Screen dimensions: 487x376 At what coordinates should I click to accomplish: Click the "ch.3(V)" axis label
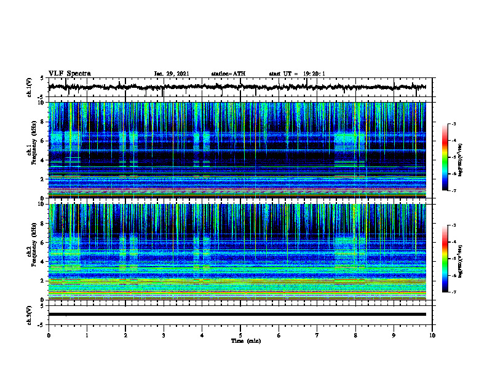30,315
